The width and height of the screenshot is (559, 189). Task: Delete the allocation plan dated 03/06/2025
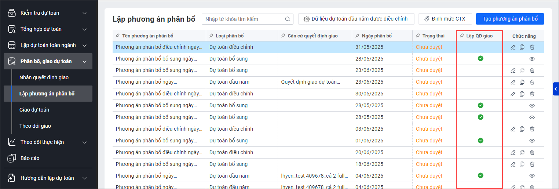532,129
